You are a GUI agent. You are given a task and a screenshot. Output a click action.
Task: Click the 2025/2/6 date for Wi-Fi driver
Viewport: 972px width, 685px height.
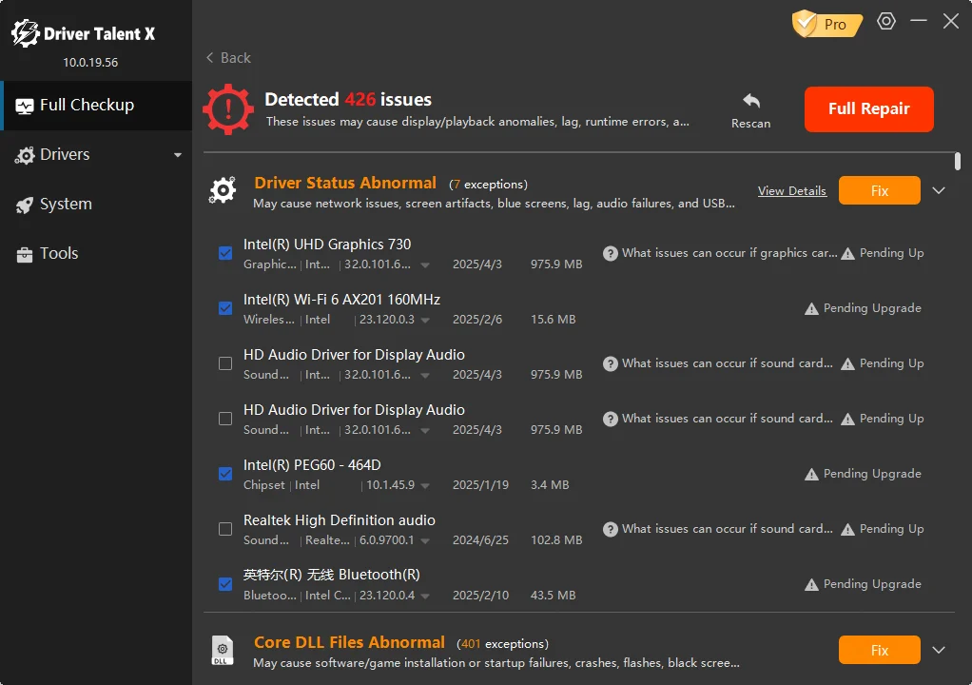point(477,320)
